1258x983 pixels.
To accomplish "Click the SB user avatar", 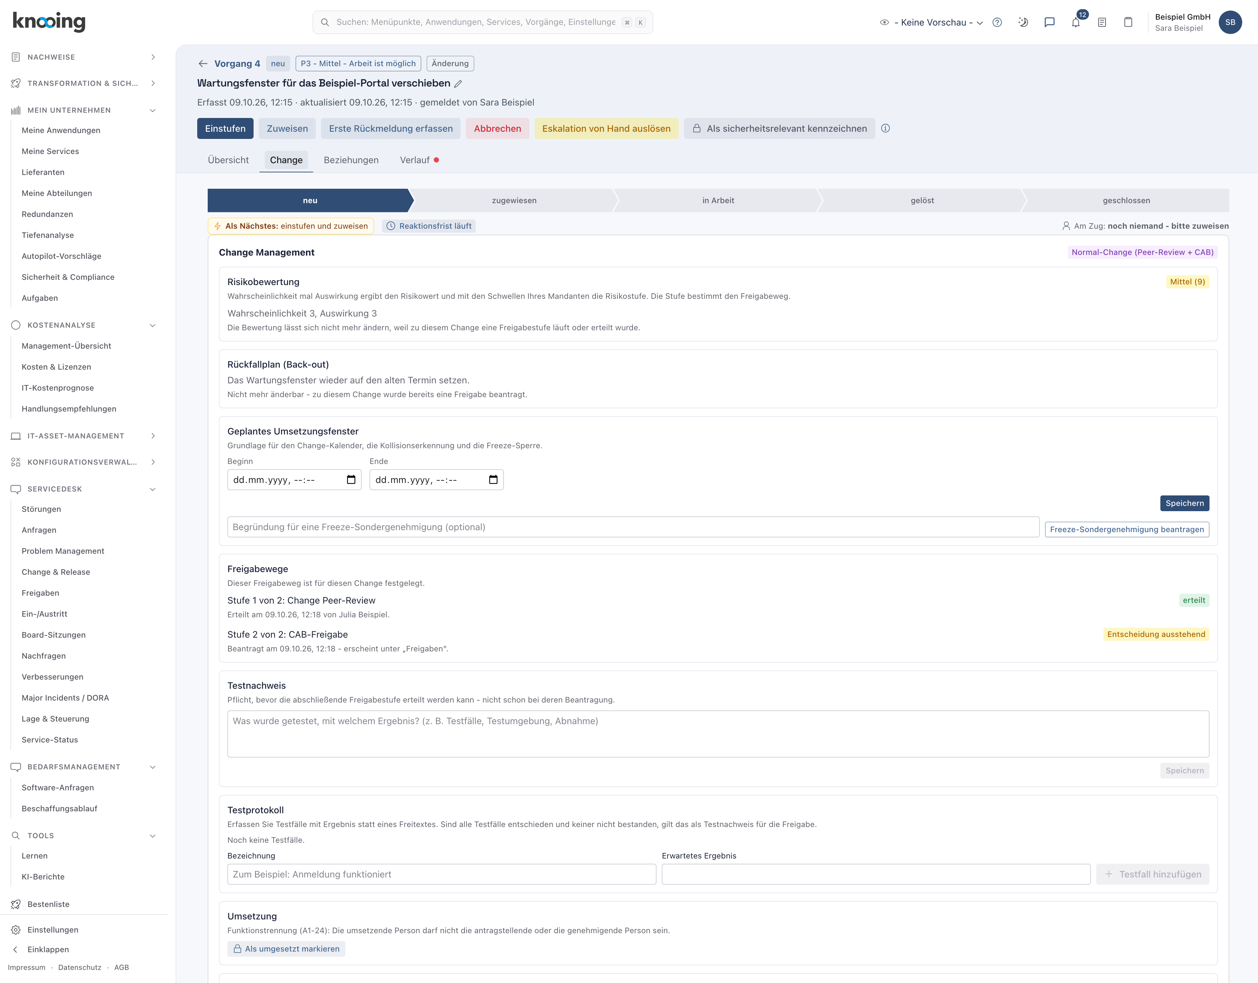I will click(1230, 23).
